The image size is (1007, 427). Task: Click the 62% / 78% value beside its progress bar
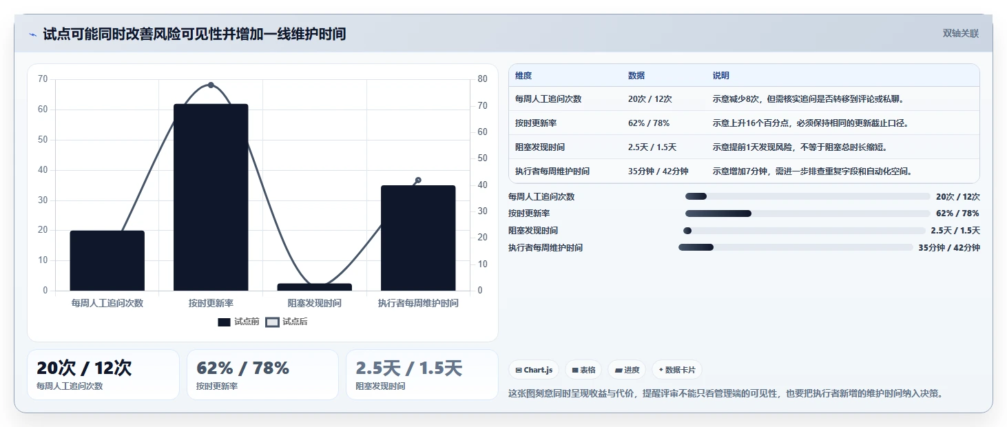[958, 213]
